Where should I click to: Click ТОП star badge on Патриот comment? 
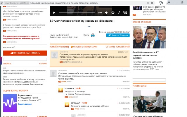tap(84, 103)
